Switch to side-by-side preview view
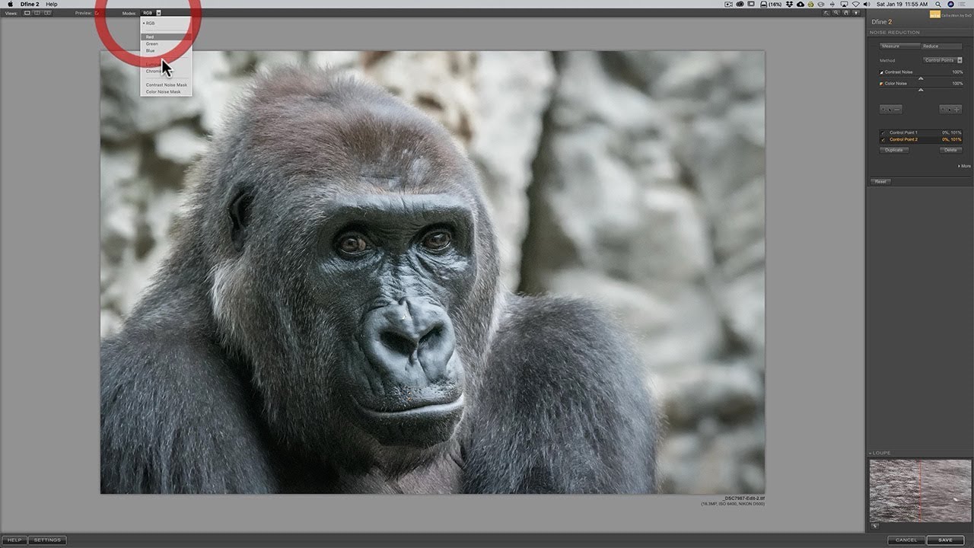The width and height of the screenshot is (974, 548). click(x=47, y=13)
